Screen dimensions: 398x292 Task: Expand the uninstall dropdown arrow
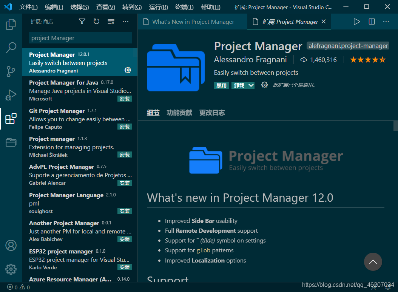click(251, 85)
